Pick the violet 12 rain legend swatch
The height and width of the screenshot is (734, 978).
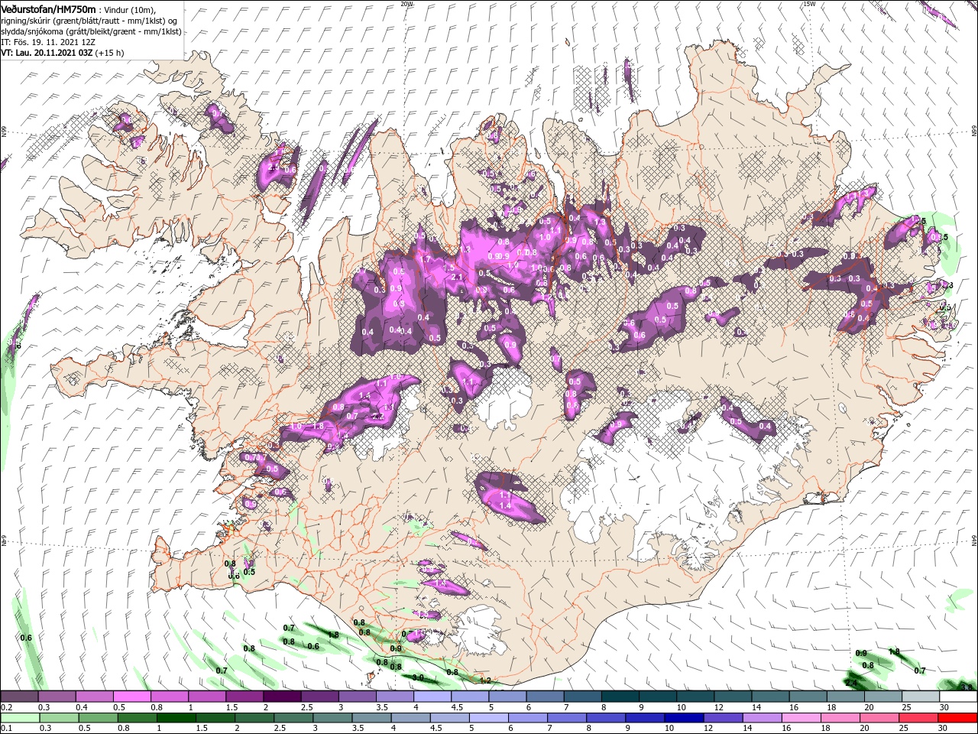click(x=723, y=718)
